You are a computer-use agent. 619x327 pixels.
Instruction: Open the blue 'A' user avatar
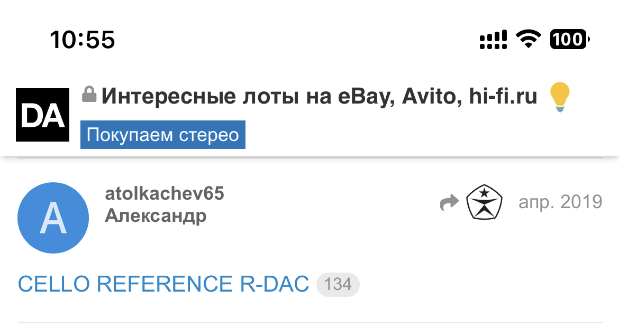coord(53,218)
